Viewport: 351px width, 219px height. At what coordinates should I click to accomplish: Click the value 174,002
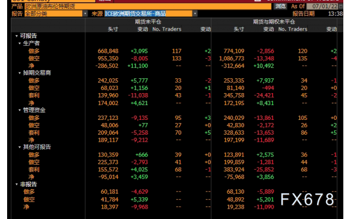(x=108, y=103)
